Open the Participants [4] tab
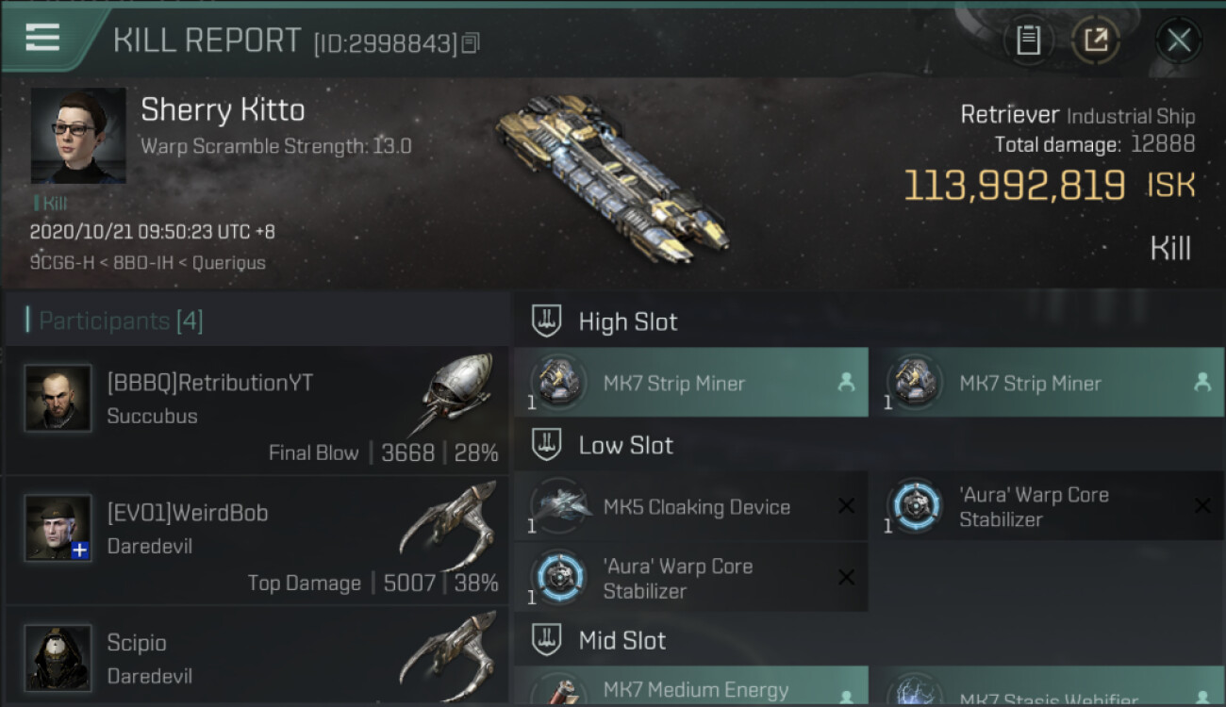 (x=121, y=321)
